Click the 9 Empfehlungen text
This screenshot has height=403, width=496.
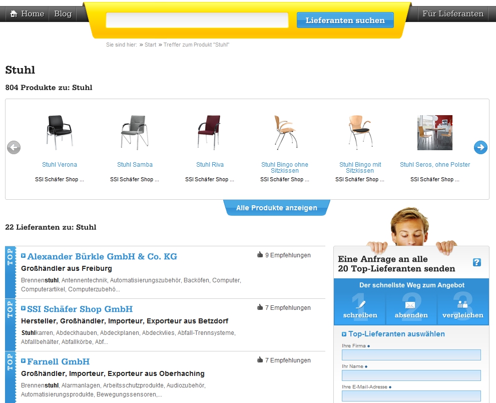288,255
